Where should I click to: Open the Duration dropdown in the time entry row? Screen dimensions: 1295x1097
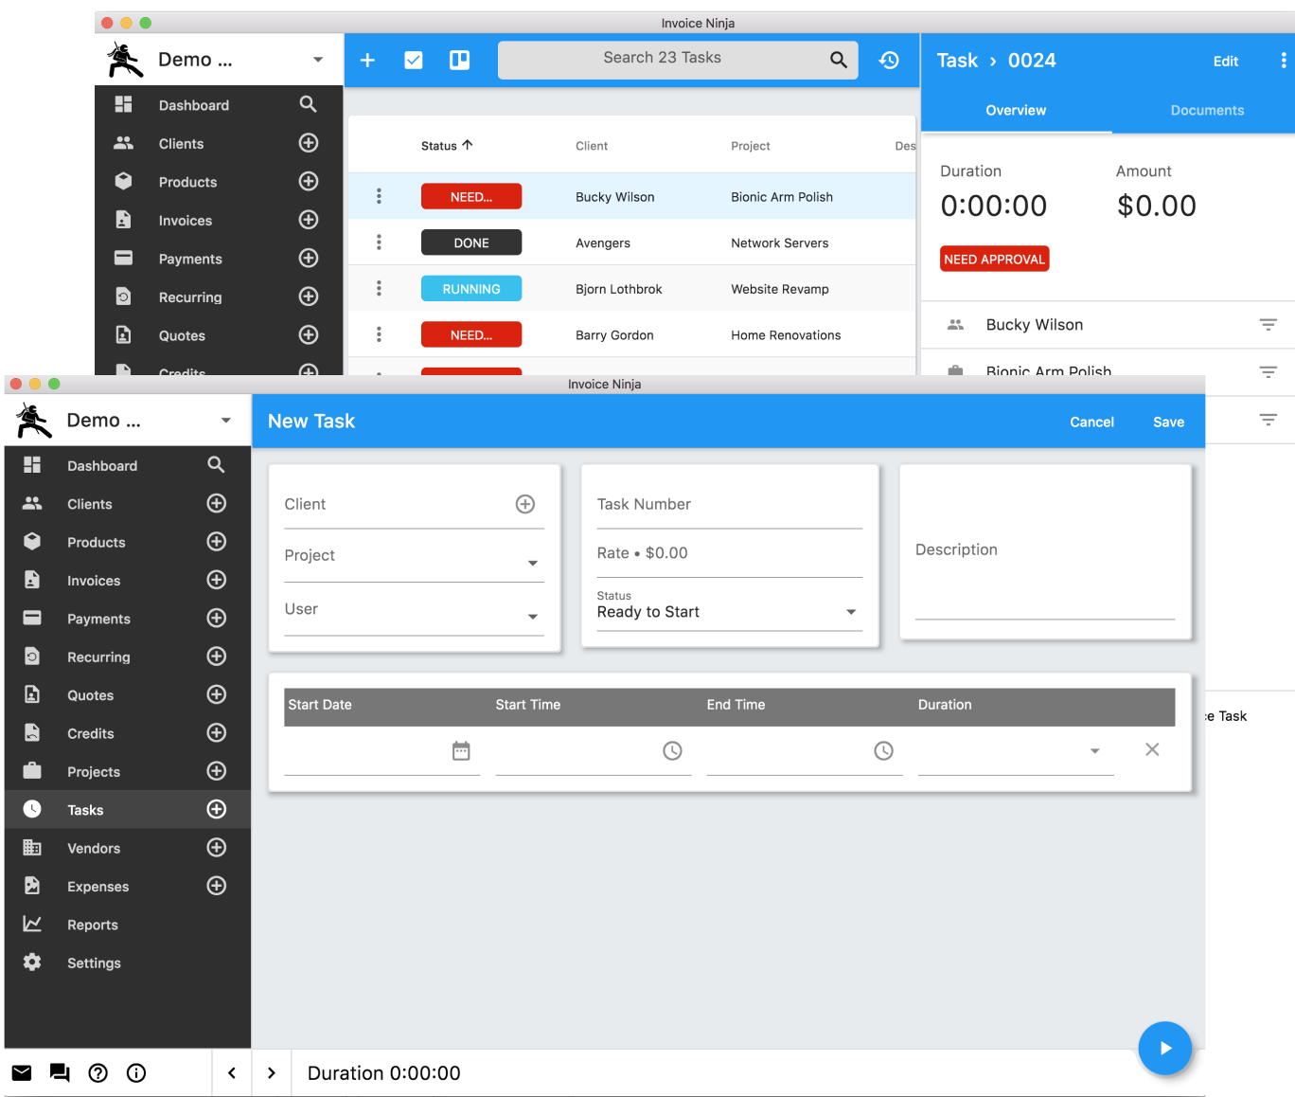[1094, 751]
